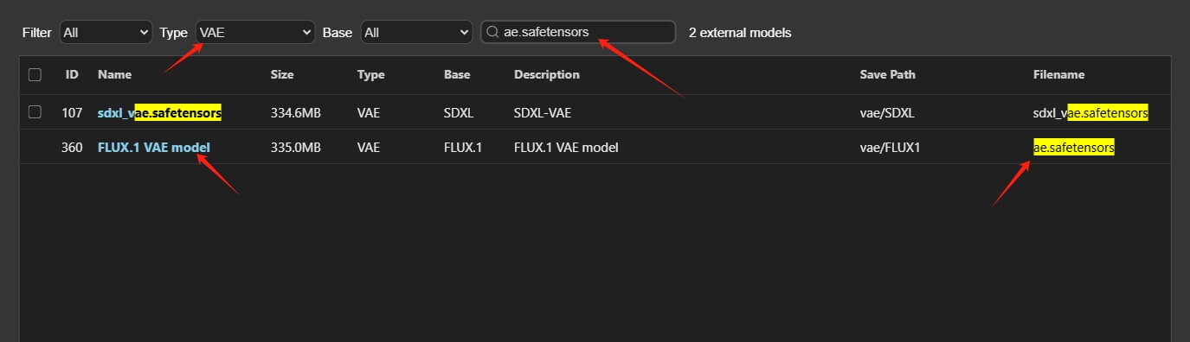The width and height of the screenshot is (1190, 342).
Task: Open the sdxl_vae.safetensors model link
Action: (159, 112)
